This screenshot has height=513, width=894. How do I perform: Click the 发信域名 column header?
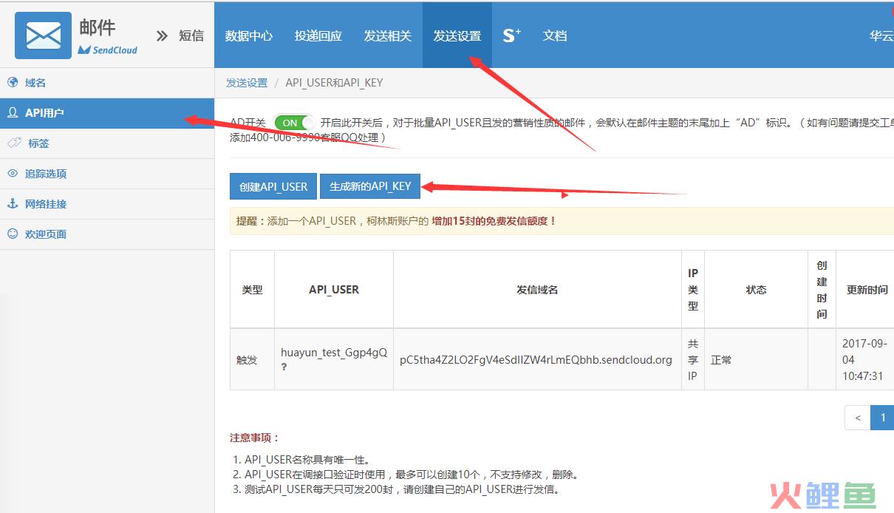[537, 290]
